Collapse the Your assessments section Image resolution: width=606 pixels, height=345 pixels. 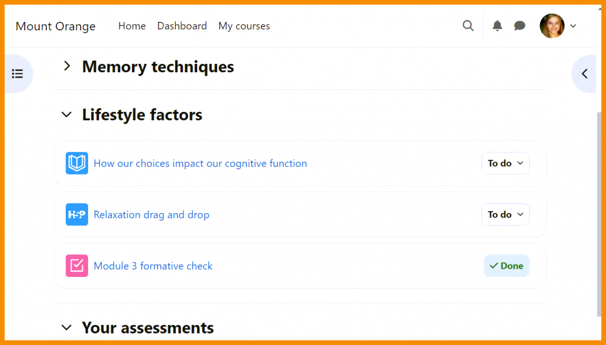click(x=67, y=327)
